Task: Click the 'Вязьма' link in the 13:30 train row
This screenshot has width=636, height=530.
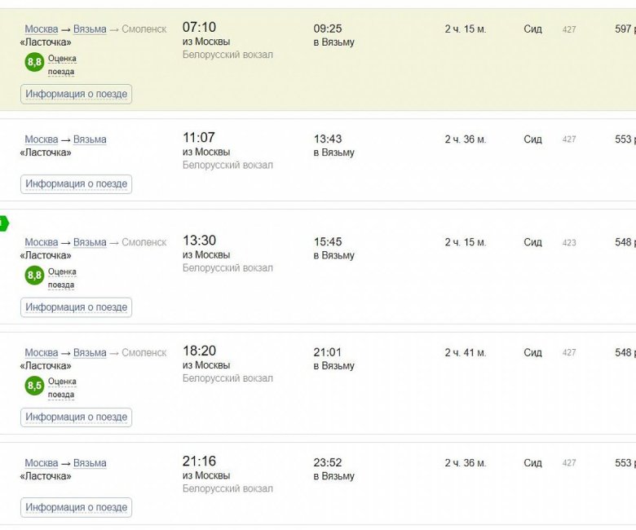Action: pos(90,242)
